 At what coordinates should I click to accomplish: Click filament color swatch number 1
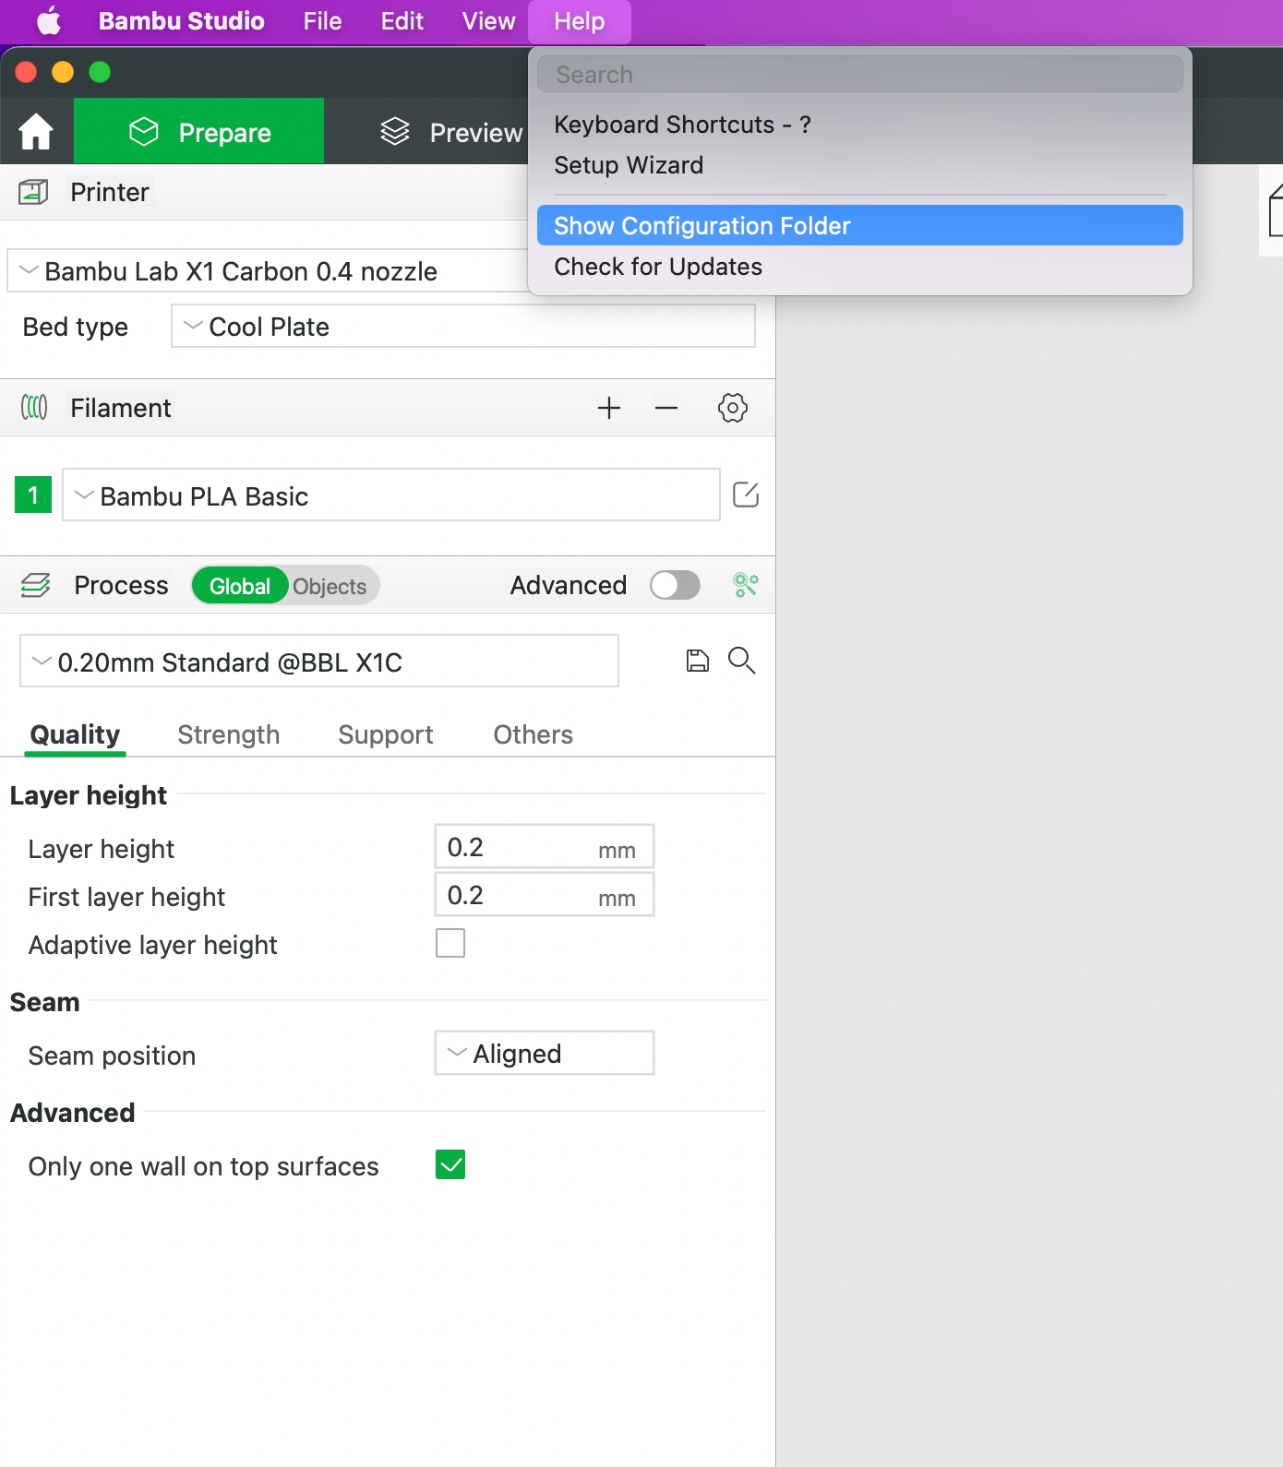[33, 495]
